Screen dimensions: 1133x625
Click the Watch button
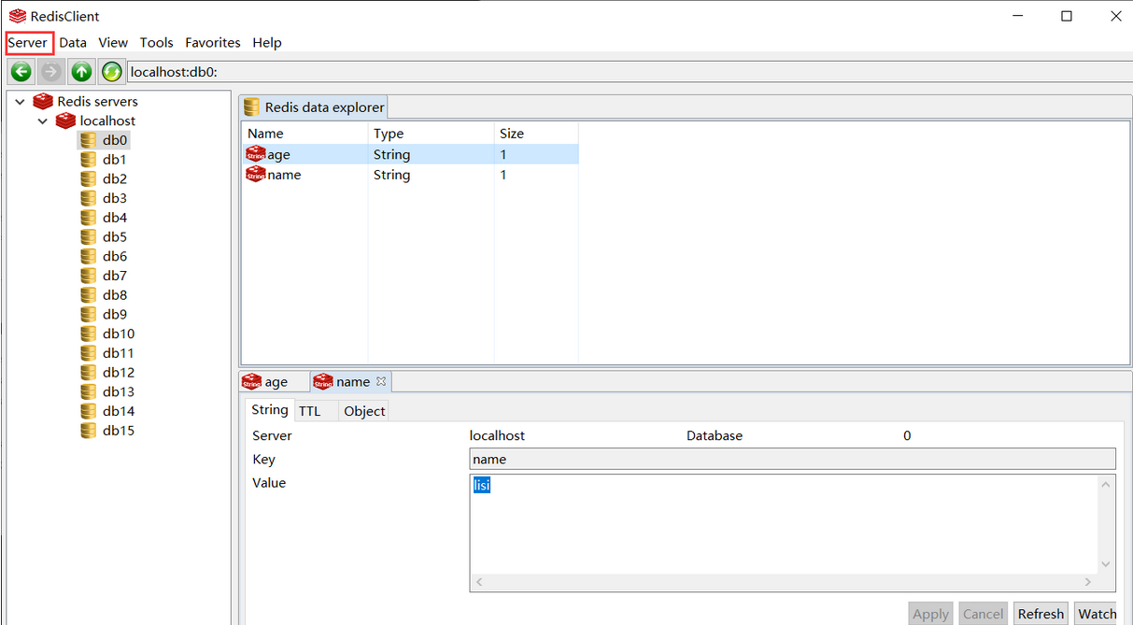(x=1097, y=614)
